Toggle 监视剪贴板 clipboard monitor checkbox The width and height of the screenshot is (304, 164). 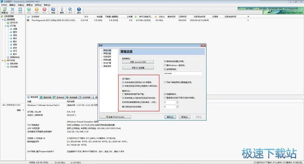(x=165, y=70)
